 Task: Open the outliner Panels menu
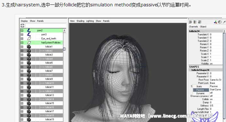[x=40, y=21]
